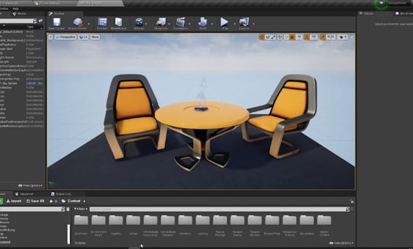
Task: Toggle grid snapping in viewport toolbar
Action: tap(292, 37)
